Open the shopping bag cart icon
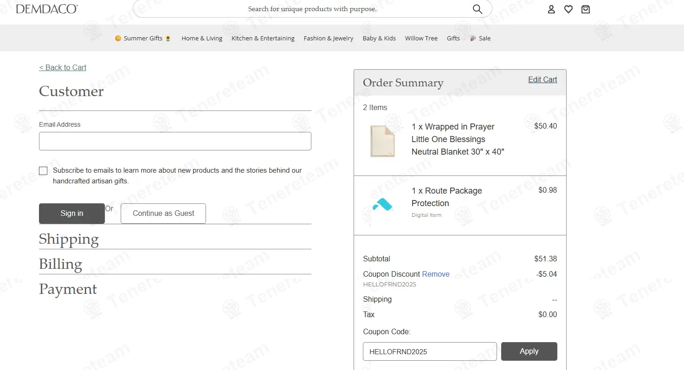684x370 pixels. click(x=586, y=9)
